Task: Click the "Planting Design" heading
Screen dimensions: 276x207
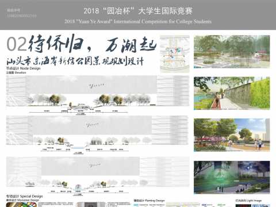Action: click(149, 201)
